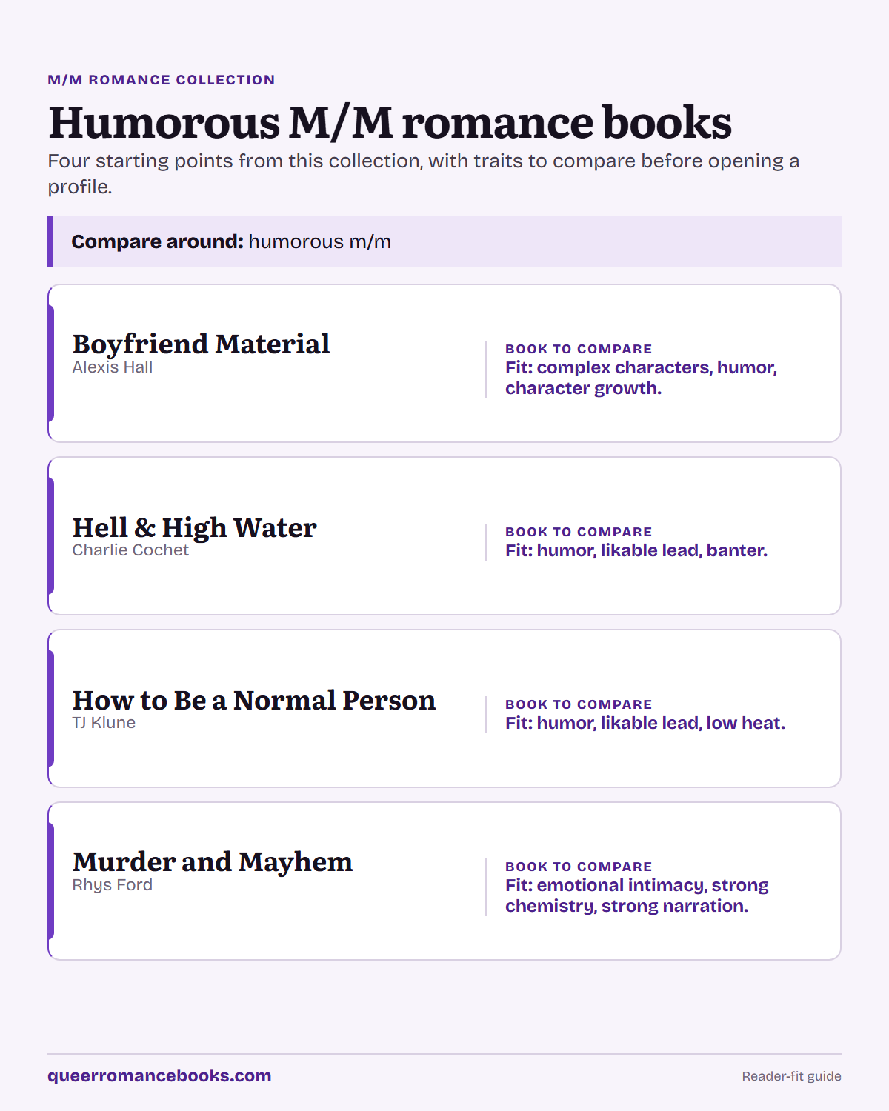Screen dimensions: 889x1111
Task: Open the Murder and Mayhem title
Action: tap(213, 862)
